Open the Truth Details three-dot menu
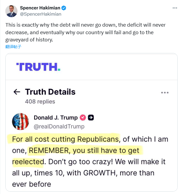The image size is (182, 194). (165, 93)
